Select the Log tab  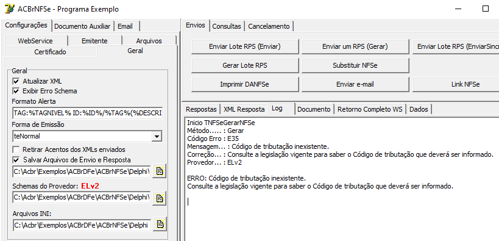(277, 109)
